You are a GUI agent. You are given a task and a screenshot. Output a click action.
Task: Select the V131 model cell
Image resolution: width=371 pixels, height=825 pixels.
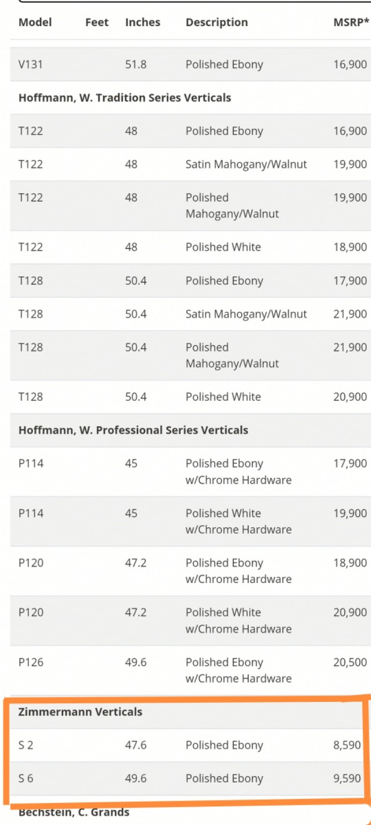[31, 64]
